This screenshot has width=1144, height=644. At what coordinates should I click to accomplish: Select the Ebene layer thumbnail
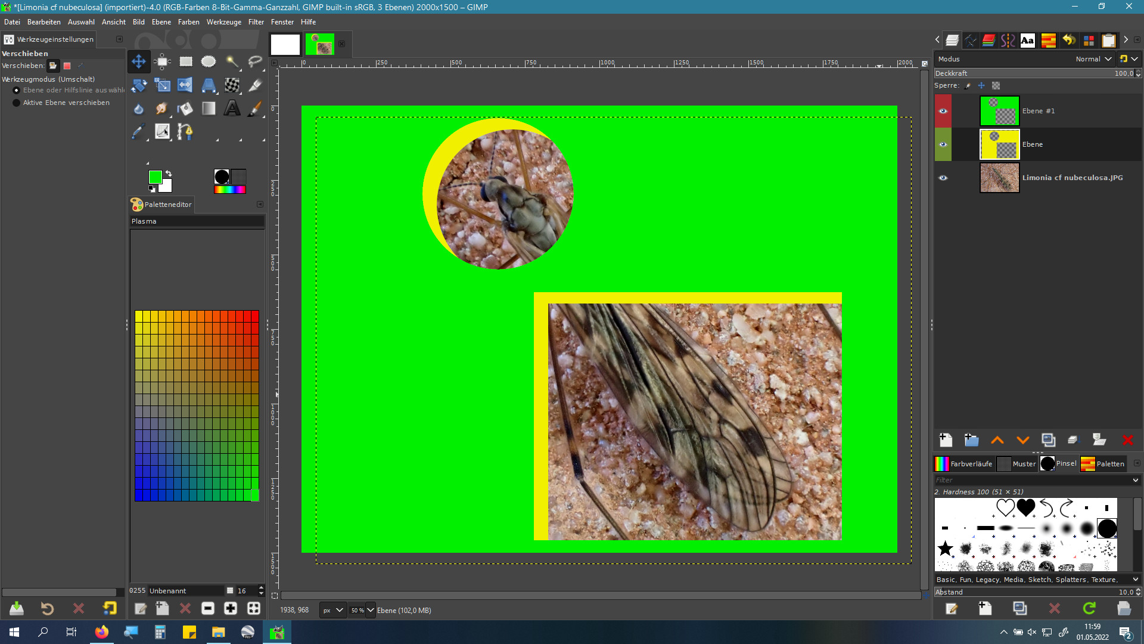click(999, 144)
